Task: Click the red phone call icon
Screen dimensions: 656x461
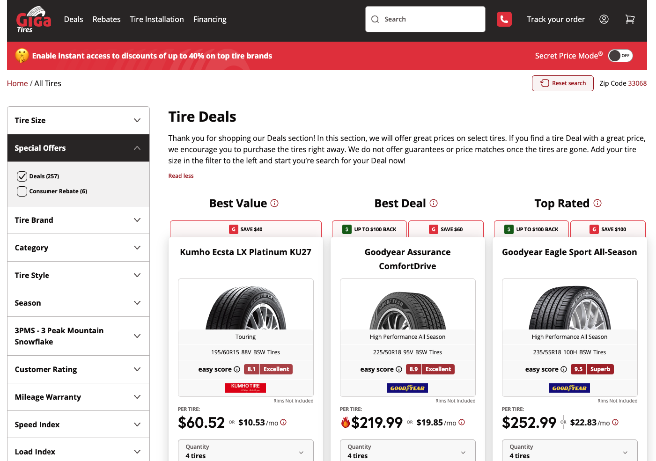Action: pos(504,19)
